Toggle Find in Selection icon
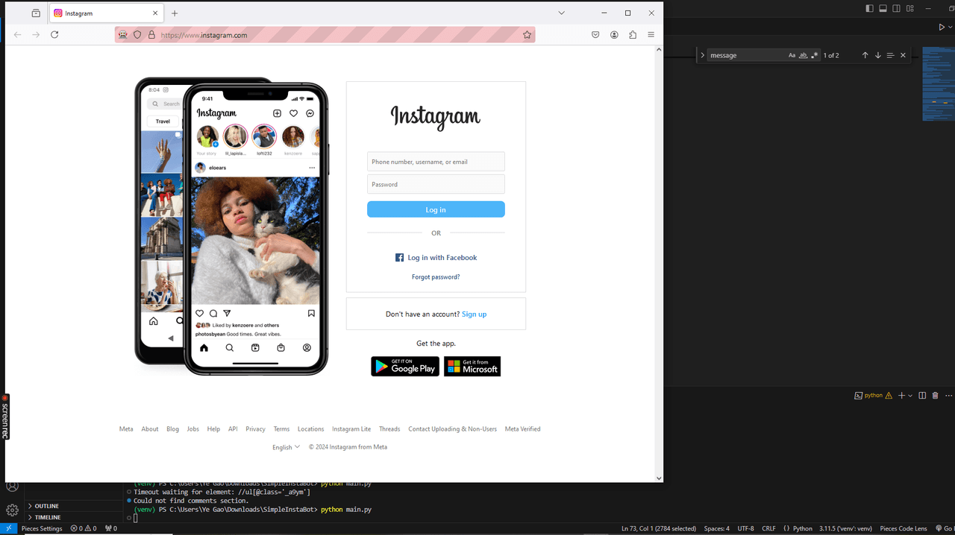955x535 pixels. (890, 55)
